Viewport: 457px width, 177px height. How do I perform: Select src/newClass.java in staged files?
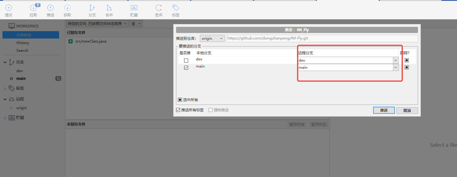(91, 41)
